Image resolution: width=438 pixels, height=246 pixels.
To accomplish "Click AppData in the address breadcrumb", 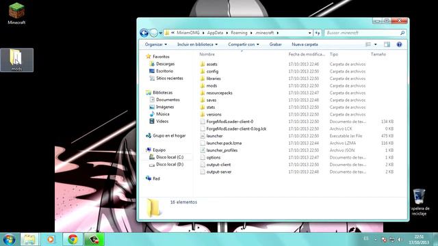I will [215, 33].
